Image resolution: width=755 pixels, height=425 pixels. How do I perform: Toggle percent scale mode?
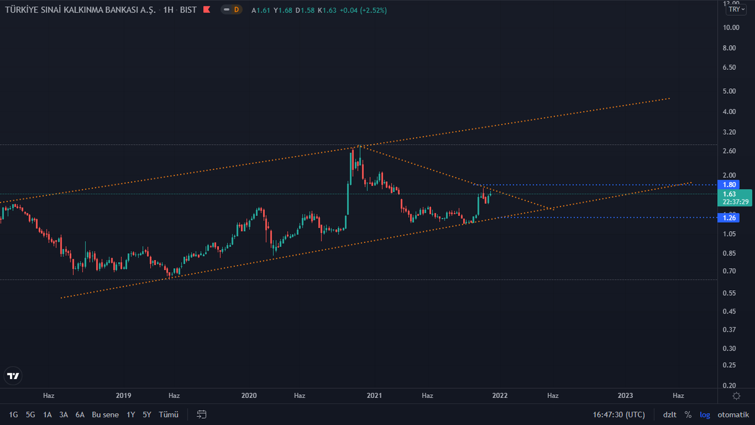coord(688,415)
